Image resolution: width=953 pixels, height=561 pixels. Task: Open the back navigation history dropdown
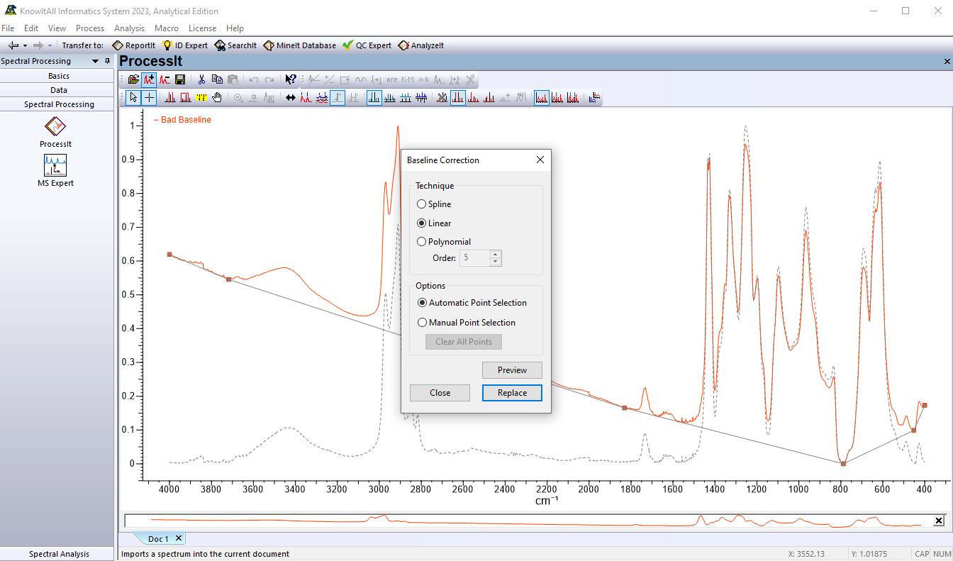pos(23,45)
